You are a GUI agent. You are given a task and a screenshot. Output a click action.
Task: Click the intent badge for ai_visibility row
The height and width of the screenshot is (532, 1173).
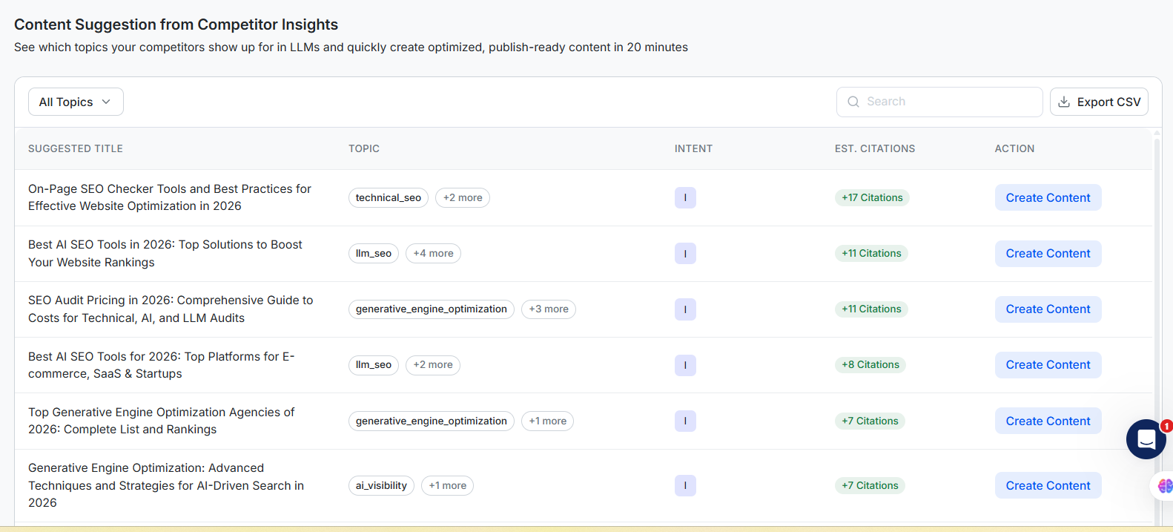coord(685,486)
